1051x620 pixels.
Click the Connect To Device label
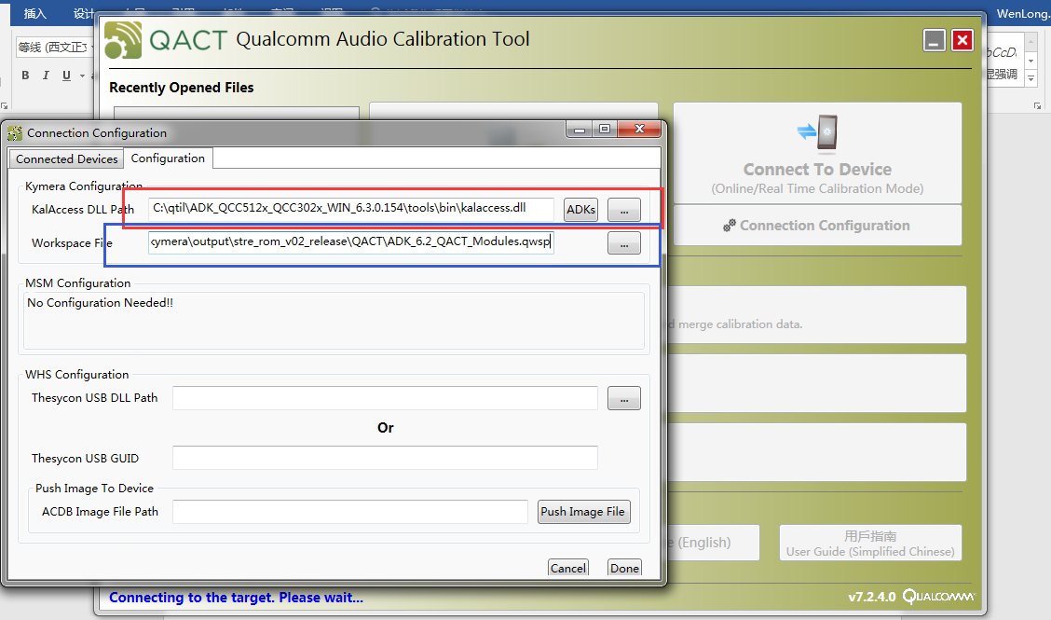pos(817,169)
